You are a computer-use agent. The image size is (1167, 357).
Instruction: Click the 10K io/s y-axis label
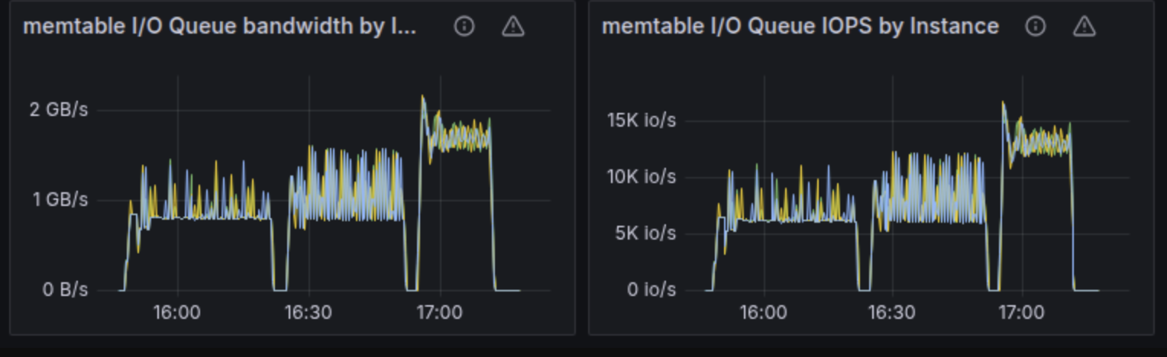(641, 177)
